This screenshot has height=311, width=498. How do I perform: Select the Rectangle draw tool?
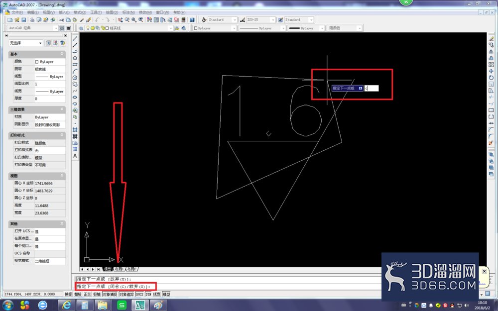click(x=75, y=65)
